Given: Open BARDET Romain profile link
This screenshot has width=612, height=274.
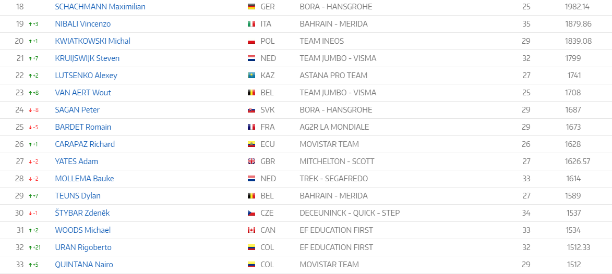Looking at the screenshot, I should point(83,127).
